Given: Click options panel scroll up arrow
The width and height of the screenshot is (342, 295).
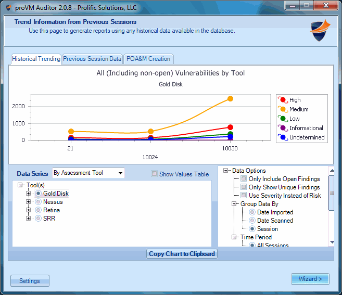Looking at the screenshot, I should click(332, 171).
